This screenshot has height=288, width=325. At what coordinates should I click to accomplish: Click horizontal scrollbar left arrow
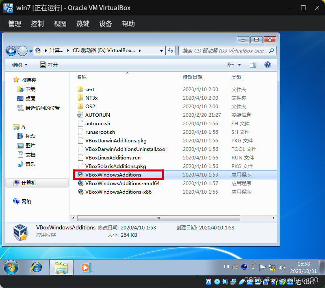tap(73, 218)
